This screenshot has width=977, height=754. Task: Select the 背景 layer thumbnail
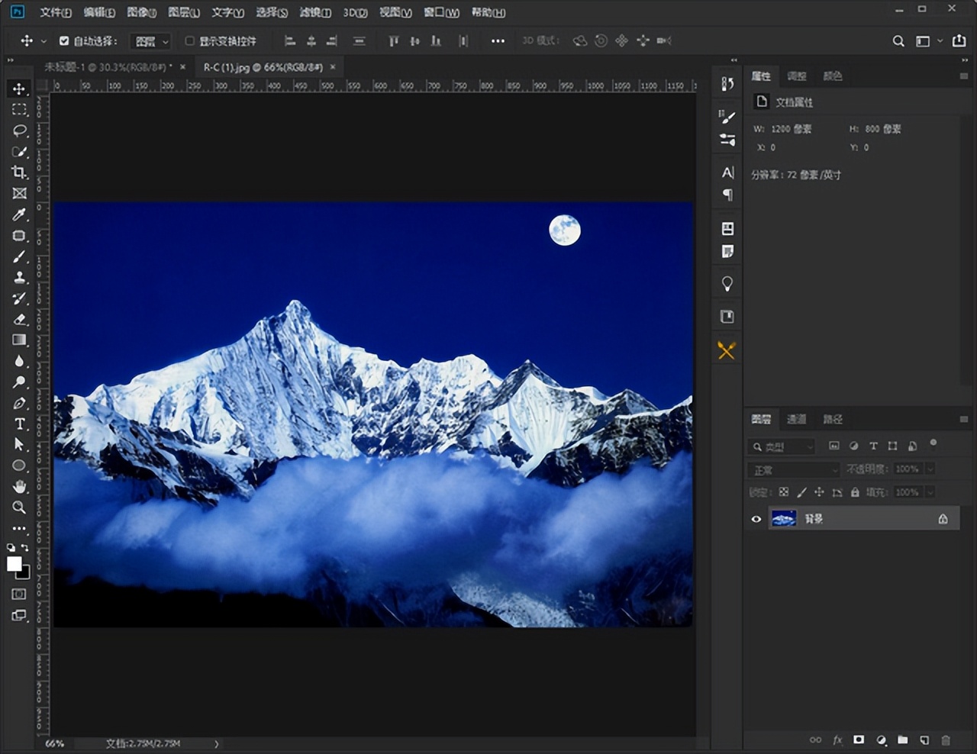click(784, 519)
